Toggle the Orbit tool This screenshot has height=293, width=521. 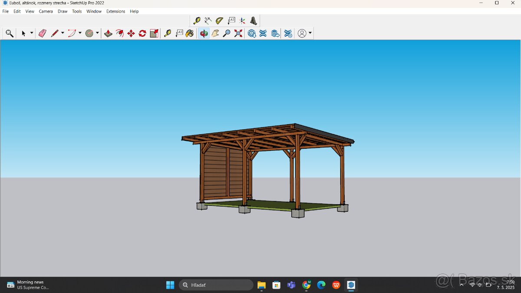(x=204, y=33)
